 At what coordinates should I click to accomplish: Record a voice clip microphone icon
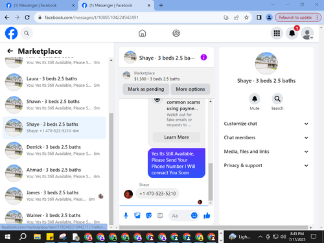(x=126, y=215)
